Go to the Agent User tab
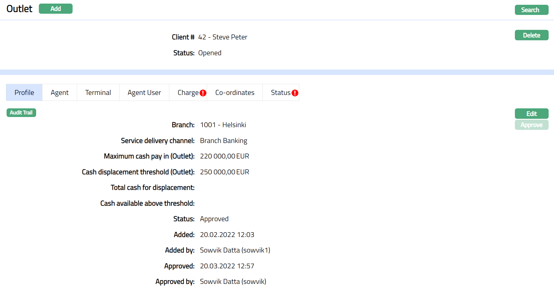Image resolution: width=554 pixels, height=294 pixels. tap(144, 93)
